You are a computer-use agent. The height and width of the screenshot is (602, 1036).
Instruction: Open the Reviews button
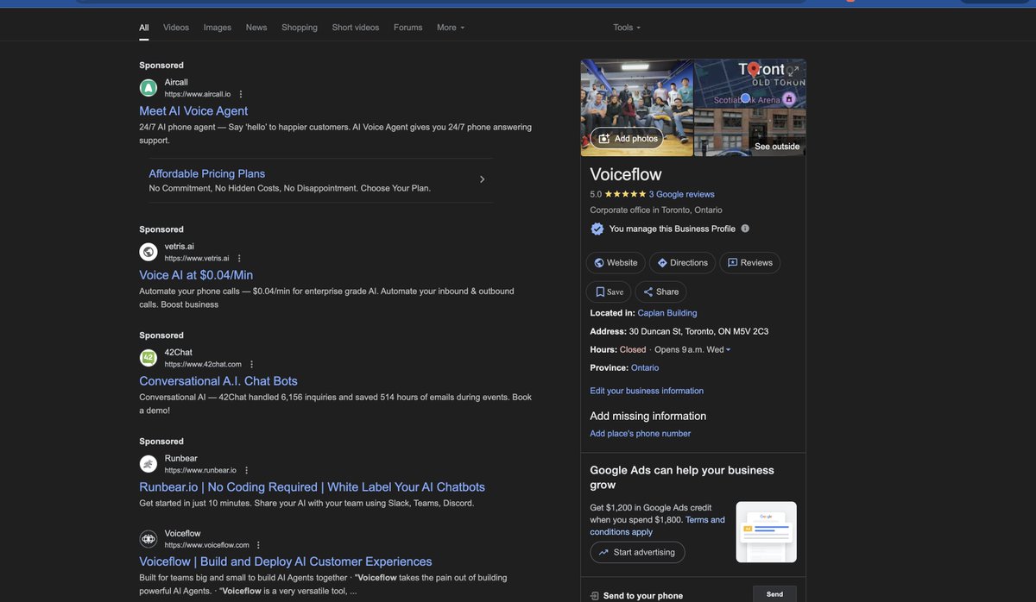pyautogui.click(x=749, y=263)
